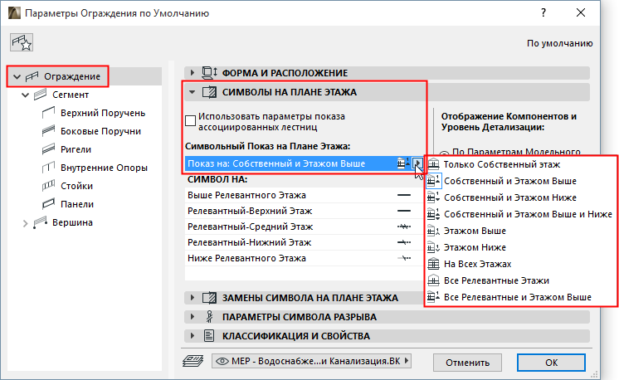Screen dimensions: 619x380
Task: Select Стойки tree item
Action: coord(76,186)
